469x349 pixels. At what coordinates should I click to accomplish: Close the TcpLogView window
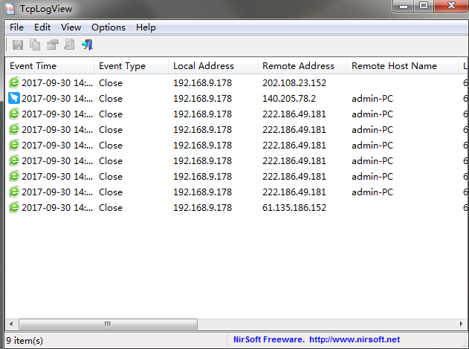(451, 6)
